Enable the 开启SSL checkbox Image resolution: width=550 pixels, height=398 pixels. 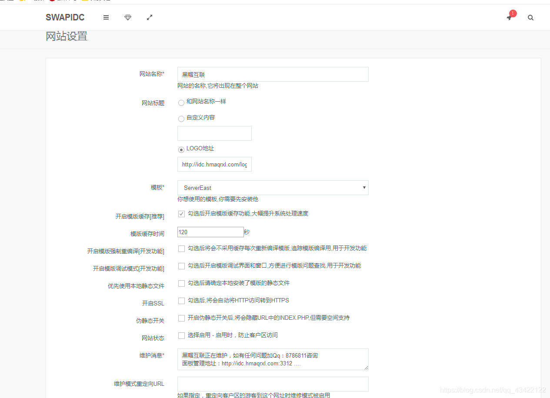pyautogui.click(x=181, y=300)
